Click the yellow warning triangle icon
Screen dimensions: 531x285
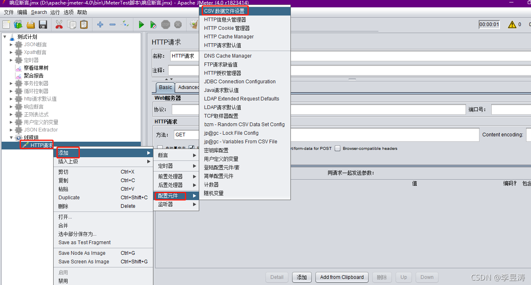pyautogui.click(x=512, y=24)
